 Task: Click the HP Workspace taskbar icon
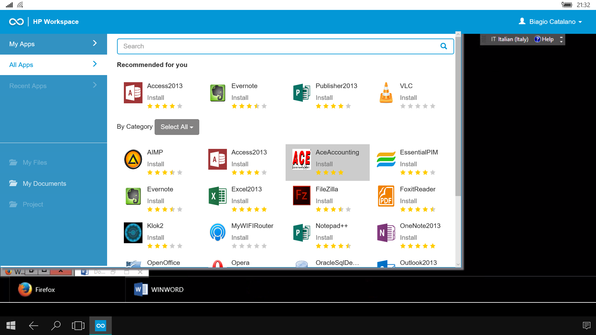point(100,325)
